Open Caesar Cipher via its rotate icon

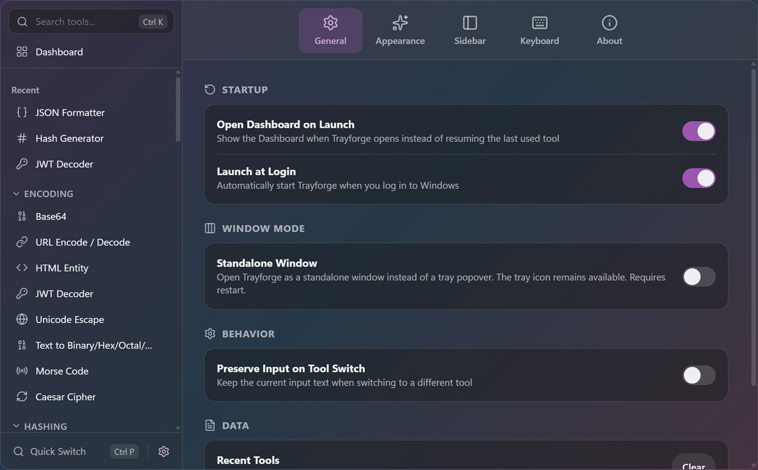click(x=22, y=397)
